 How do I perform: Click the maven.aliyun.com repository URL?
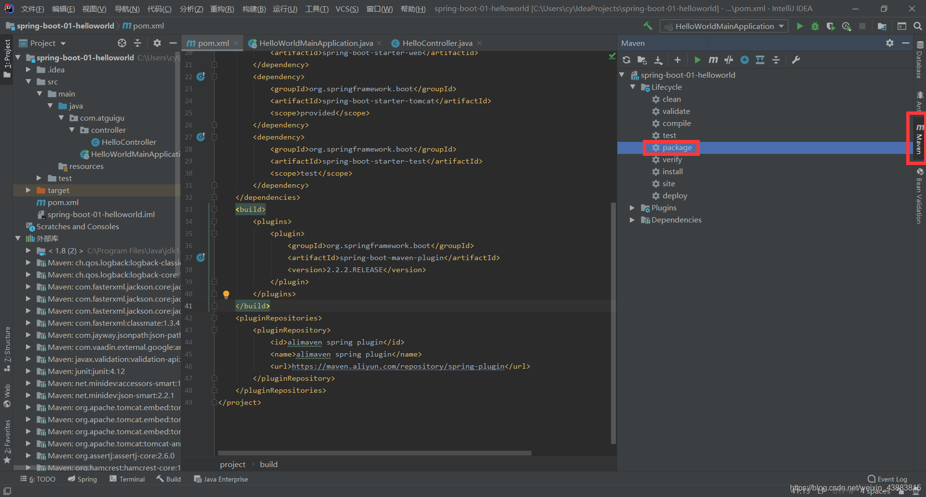point(398,366)
